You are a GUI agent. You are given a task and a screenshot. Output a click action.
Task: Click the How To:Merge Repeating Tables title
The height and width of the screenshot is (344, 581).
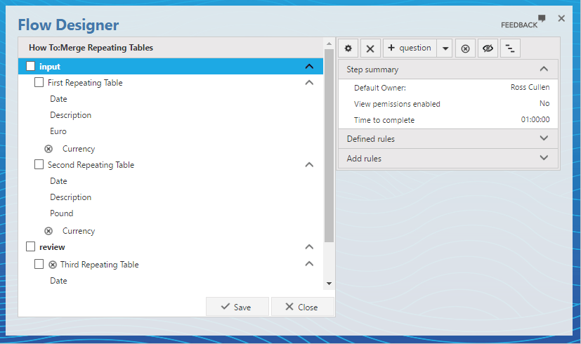click(91, 48)
